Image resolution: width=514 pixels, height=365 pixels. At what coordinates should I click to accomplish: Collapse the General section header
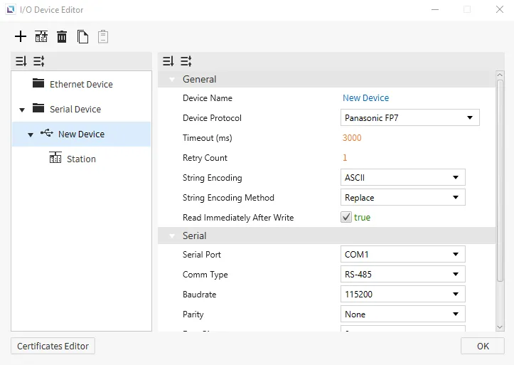point(172,80)
